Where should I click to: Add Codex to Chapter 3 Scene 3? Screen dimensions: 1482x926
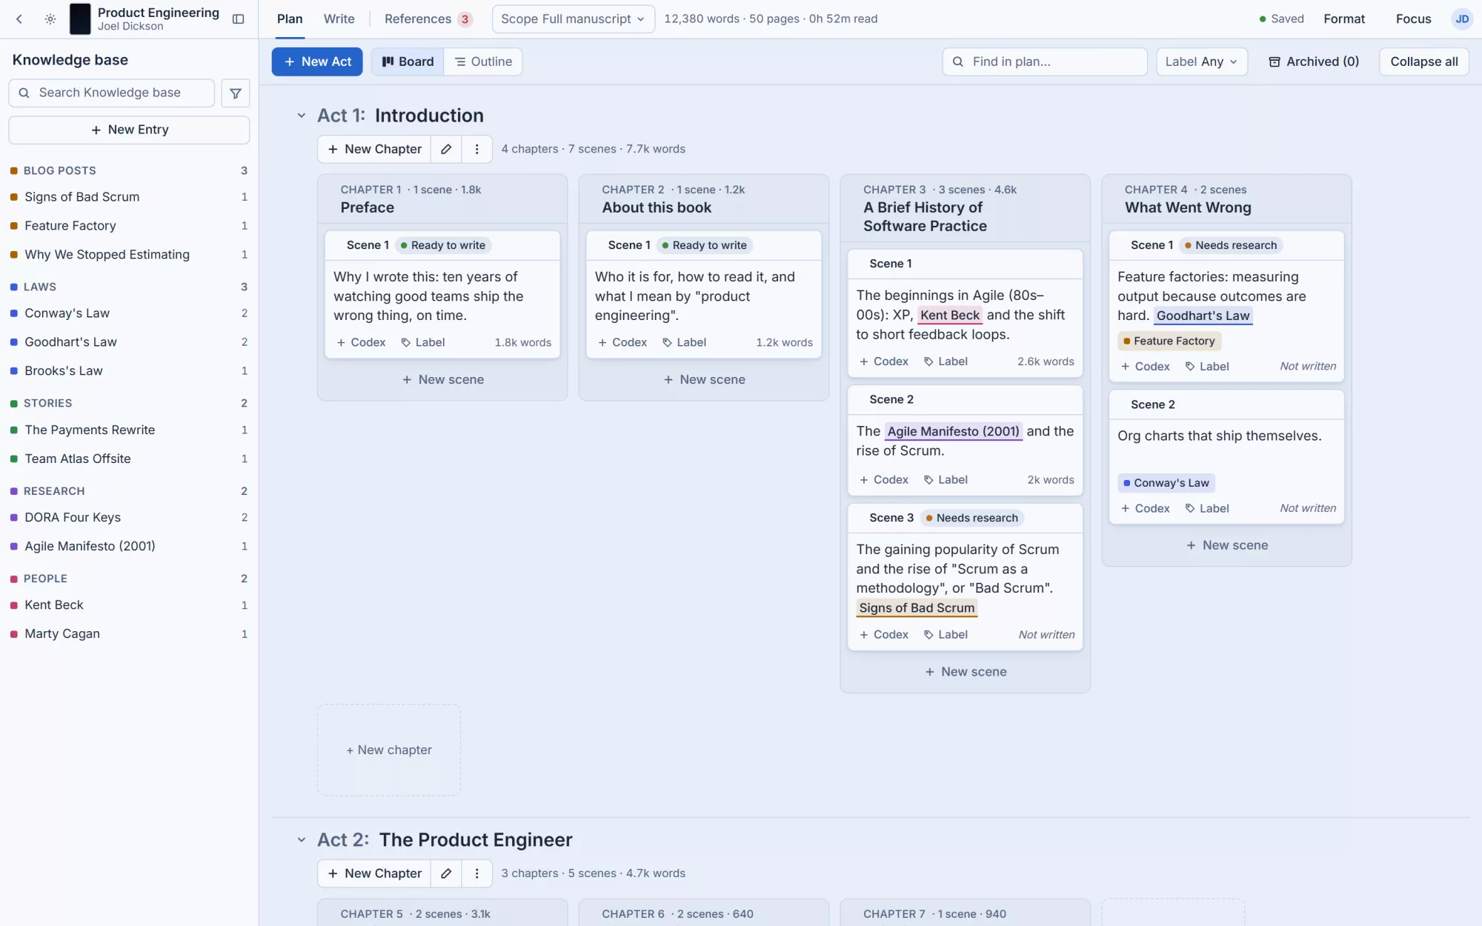pos(883,635)
